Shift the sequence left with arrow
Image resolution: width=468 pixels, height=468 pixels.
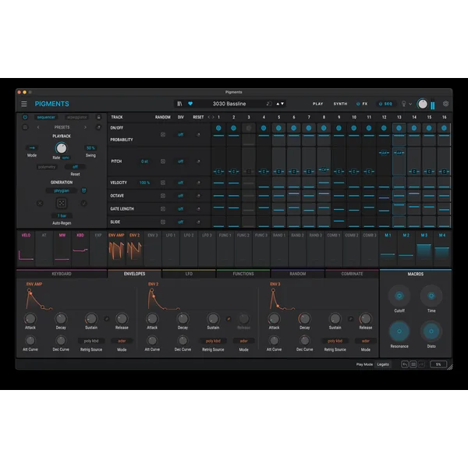click(209, 117)
